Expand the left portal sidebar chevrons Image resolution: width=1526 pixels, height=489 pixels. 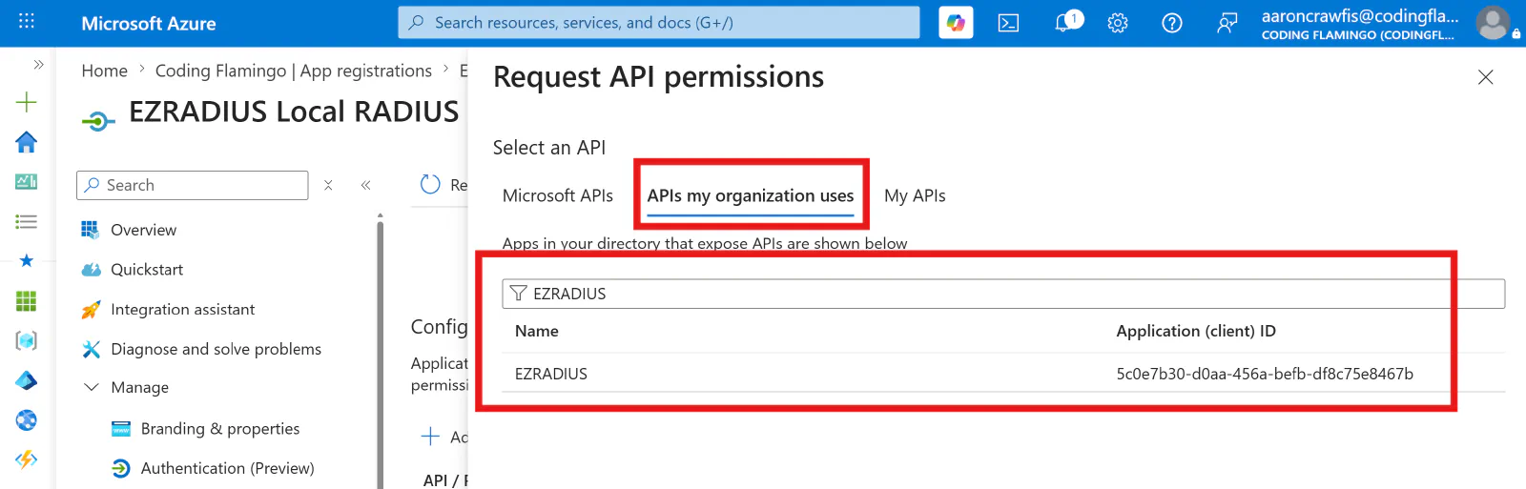pos(38,65)
